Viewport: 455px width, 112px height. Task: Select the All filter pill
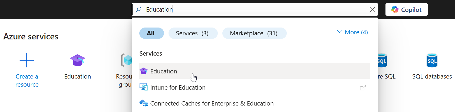coord(151,33)
